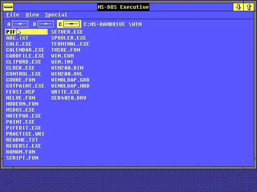The image size is (257, 192).
Task: Select CVTPAINT.EXE file
Action: (25, 86)
